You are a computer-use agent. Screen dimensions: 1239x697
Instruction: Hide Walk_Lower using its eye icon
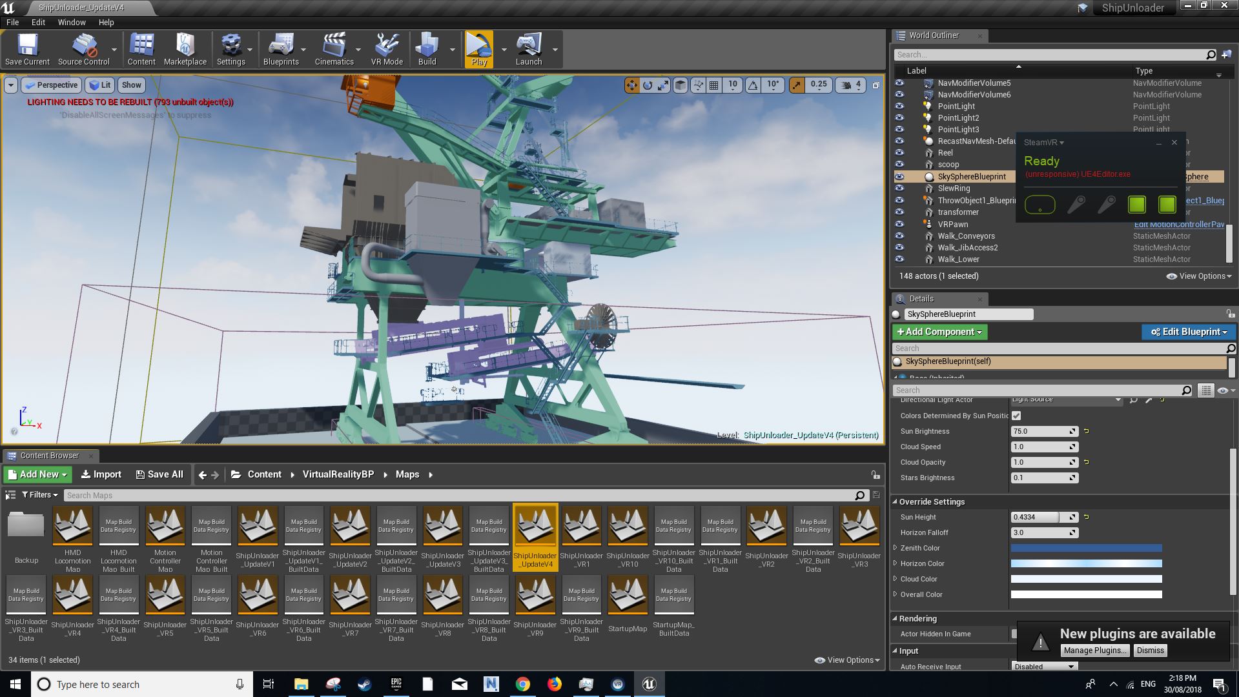pyautogui.click(x=899, y=259)
